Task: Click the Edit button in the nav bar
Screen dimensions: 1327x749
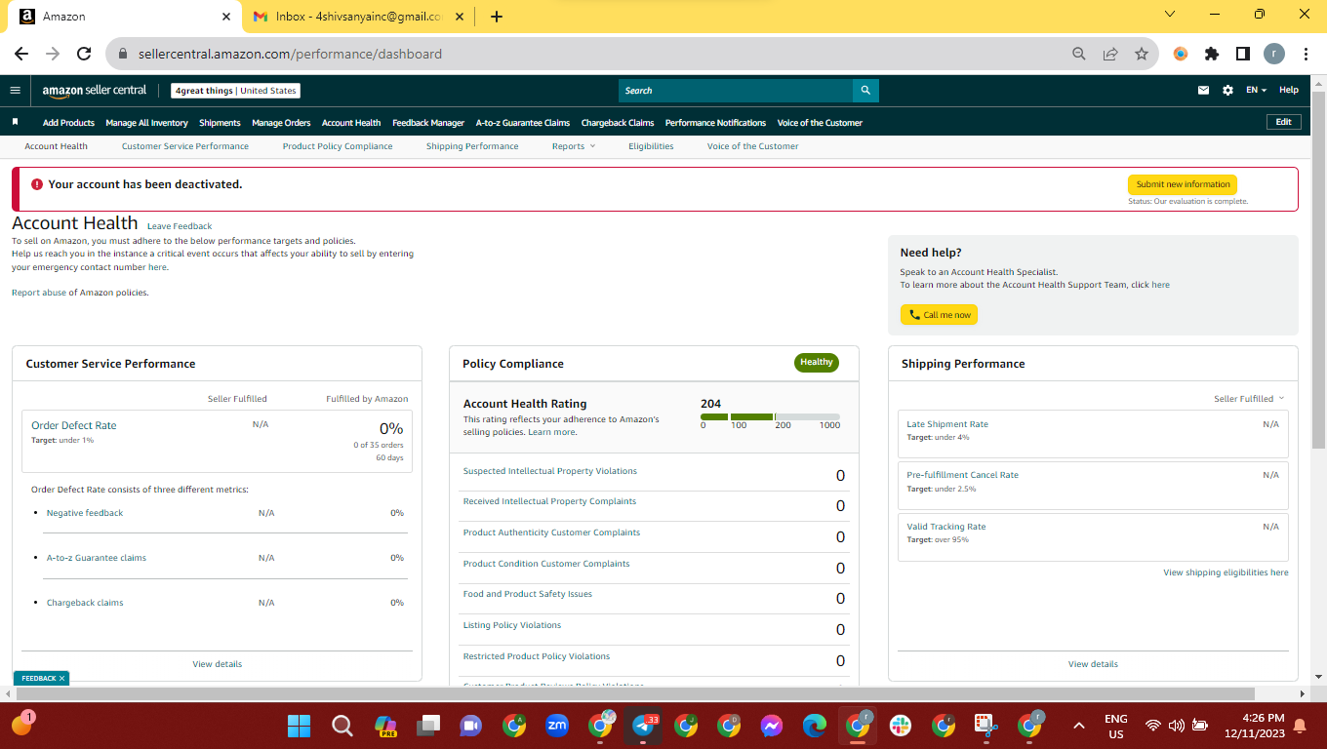Action: tap(1283, 122)
